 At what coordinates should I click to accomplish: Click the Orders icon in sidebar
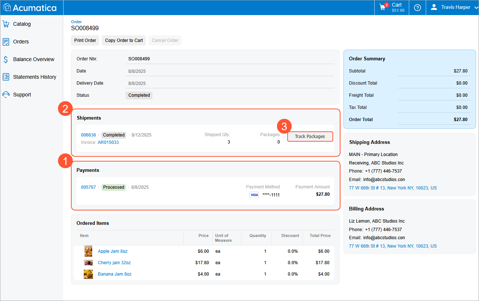6,42
